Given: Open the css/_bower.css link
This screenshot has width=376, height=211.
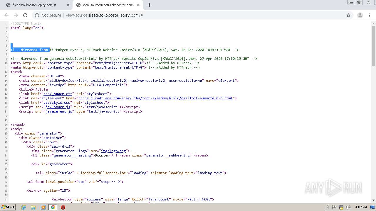Looking at the screenshot, I should pyautogui.click(x=58, y=94).
